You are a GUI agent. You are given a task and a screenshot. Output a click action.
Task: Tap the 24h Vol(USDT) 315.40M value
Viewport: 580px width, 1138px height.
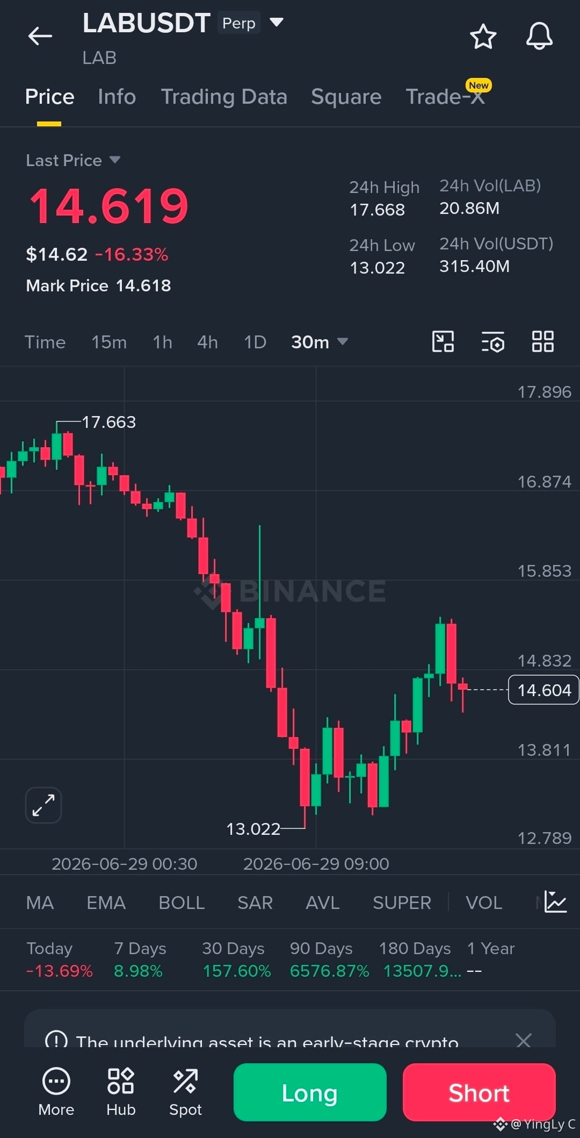(x=474, y=266)
